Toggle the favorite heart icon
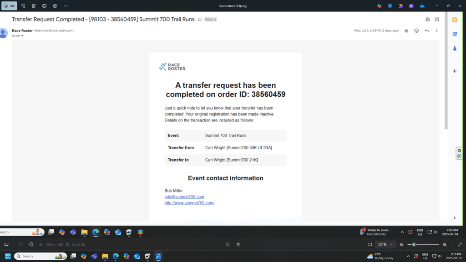466x262 pixels. click(x=20, y=244)
